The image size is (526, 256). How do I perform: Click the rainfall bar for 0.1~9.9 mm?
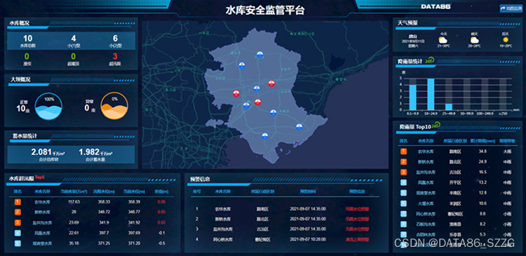412,97
